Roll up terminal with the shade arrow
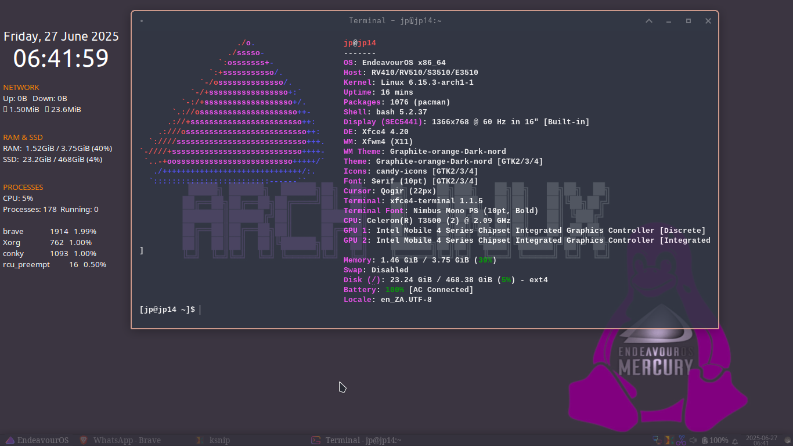Image resolution: width=793 pixels, height=446 pixels. tap(649, 21)
